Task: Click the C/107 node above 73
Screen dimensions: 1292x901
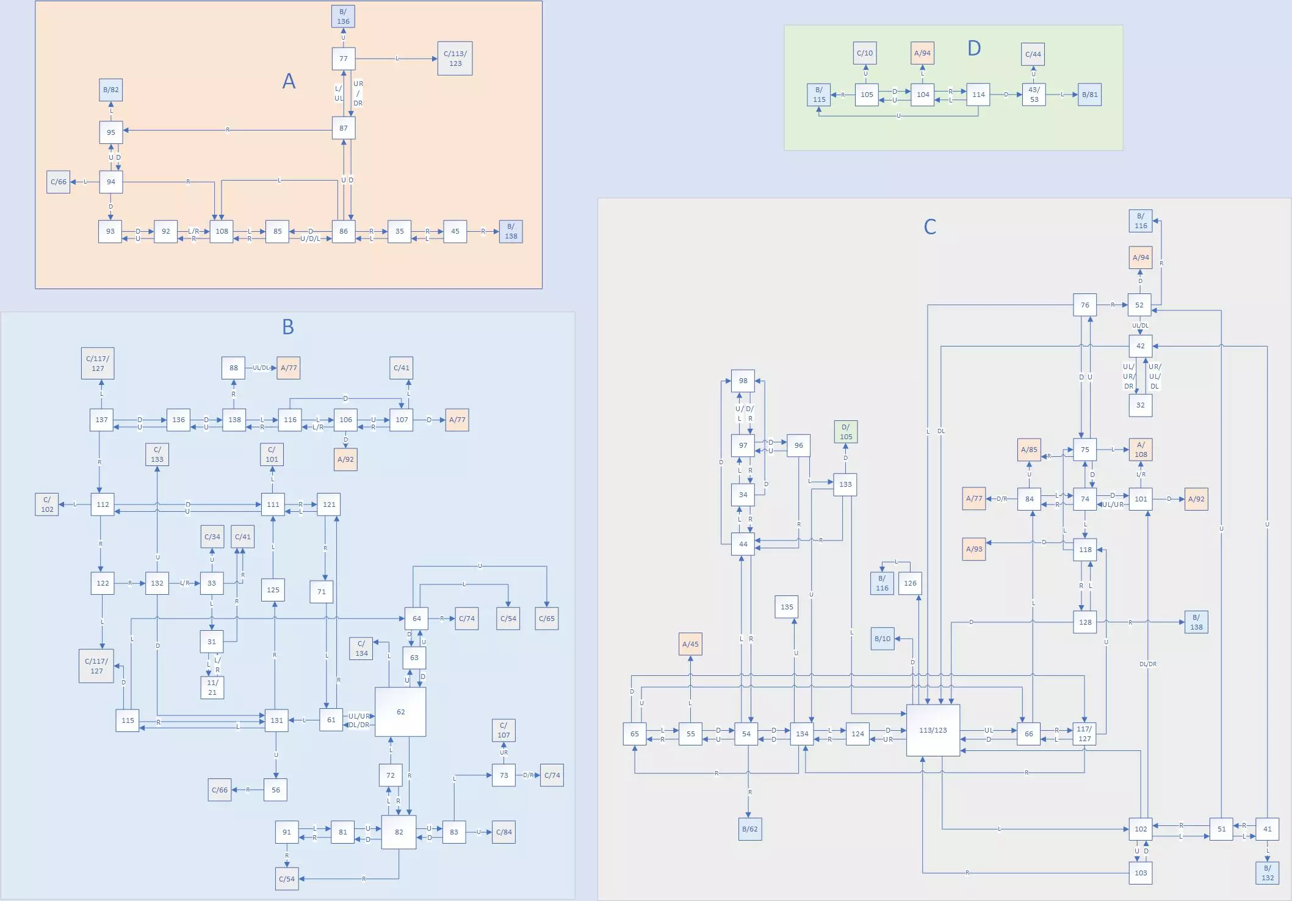Action: (503, 730)
